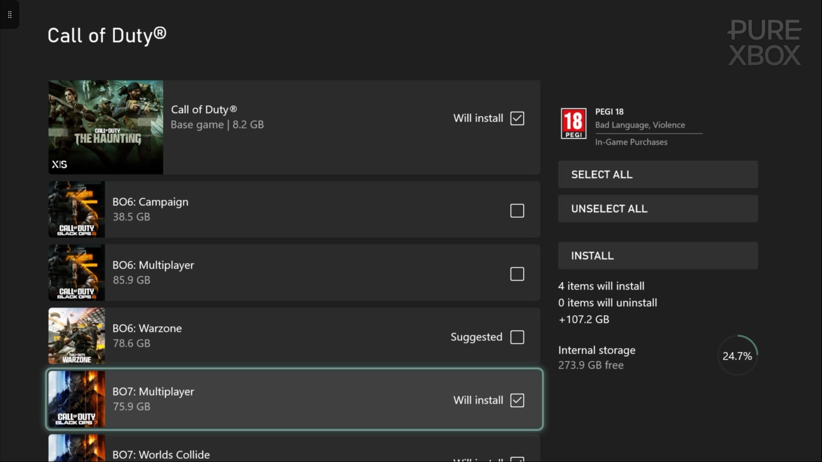This screenshot has width=822, height=462.
Task: Click the X|S badge on base game art
Action: 60,164
